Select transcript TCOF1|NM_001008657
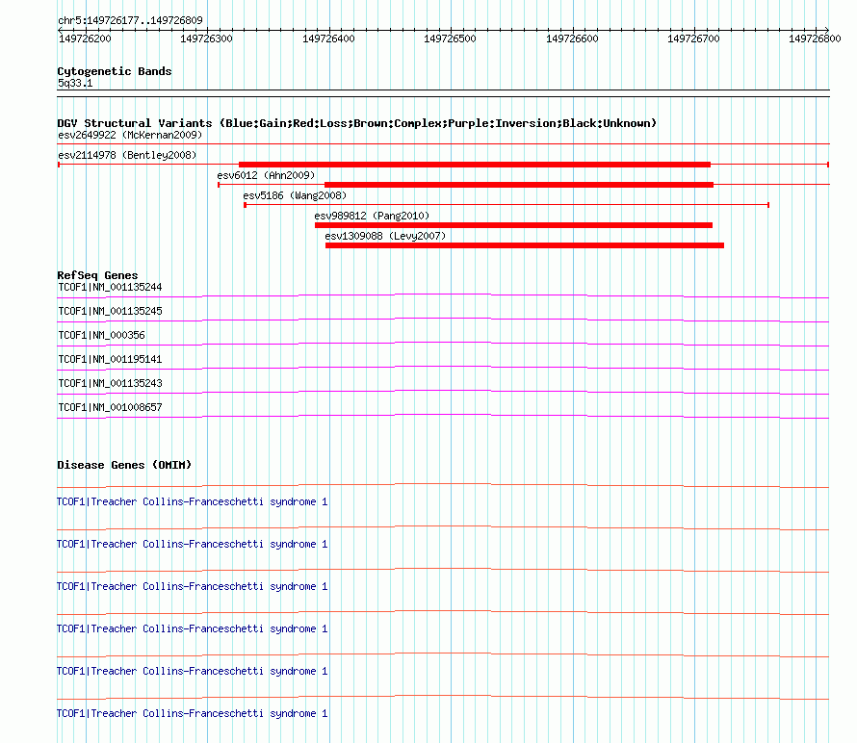 [x=110, y=407]
